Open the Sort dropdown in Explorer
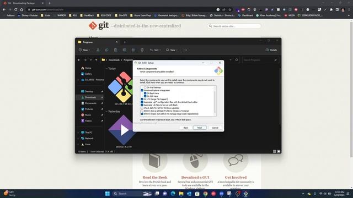 156,50
